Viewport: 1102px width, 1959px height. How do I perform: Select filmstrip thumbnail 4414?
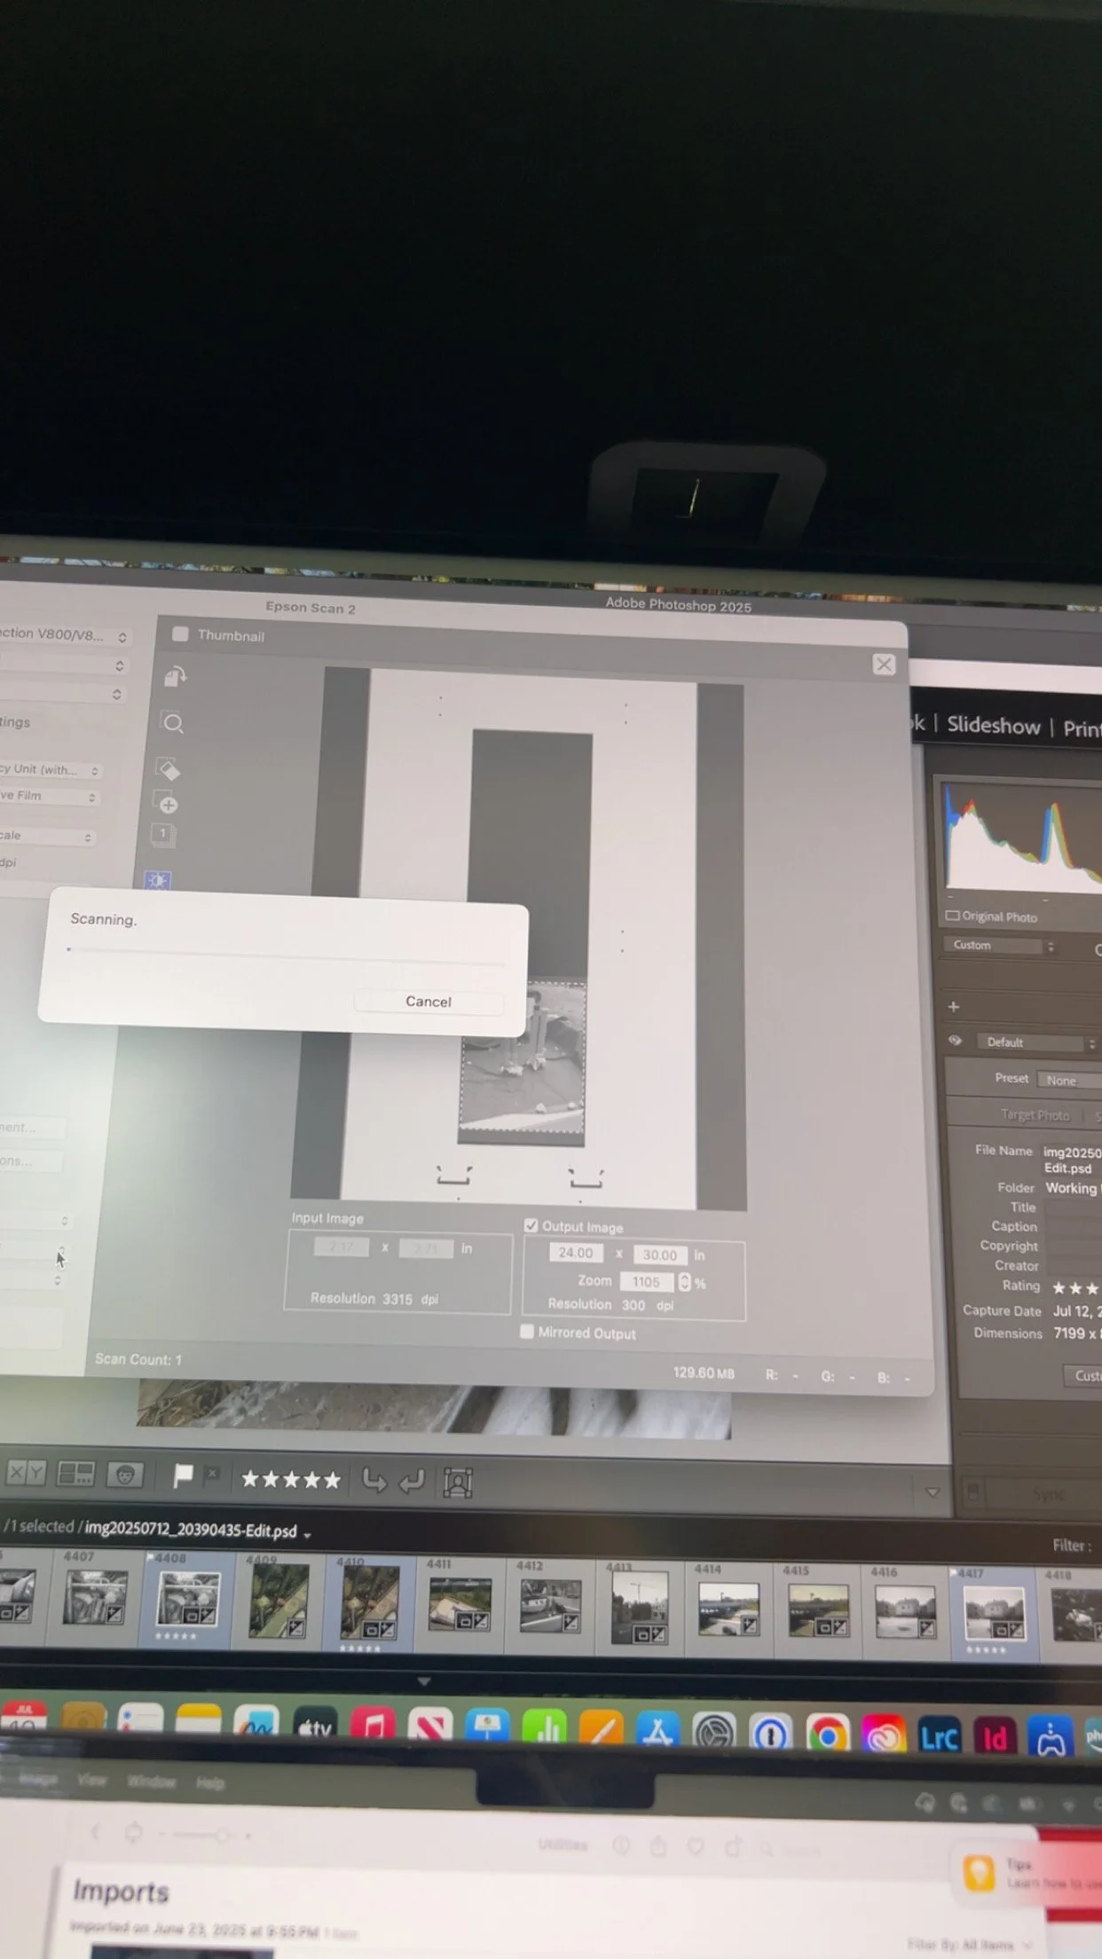(x=728, y=1609)
